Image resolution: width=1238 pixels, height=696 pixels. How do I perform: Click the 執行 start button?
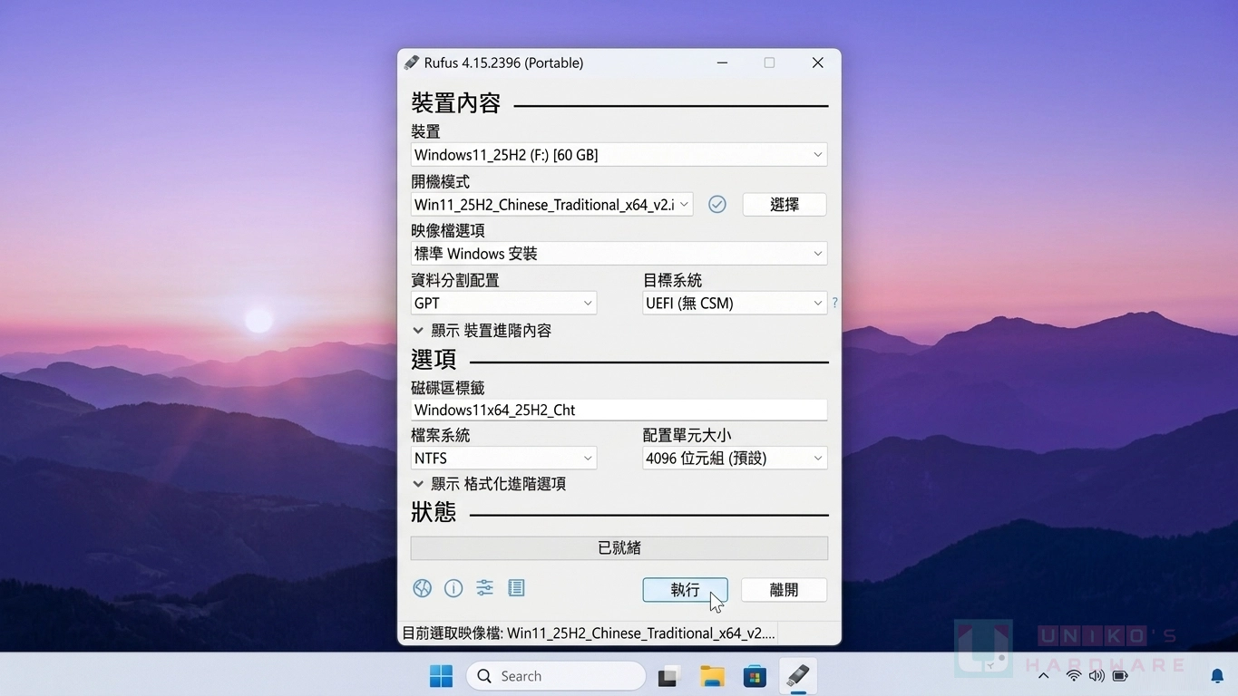686,590
